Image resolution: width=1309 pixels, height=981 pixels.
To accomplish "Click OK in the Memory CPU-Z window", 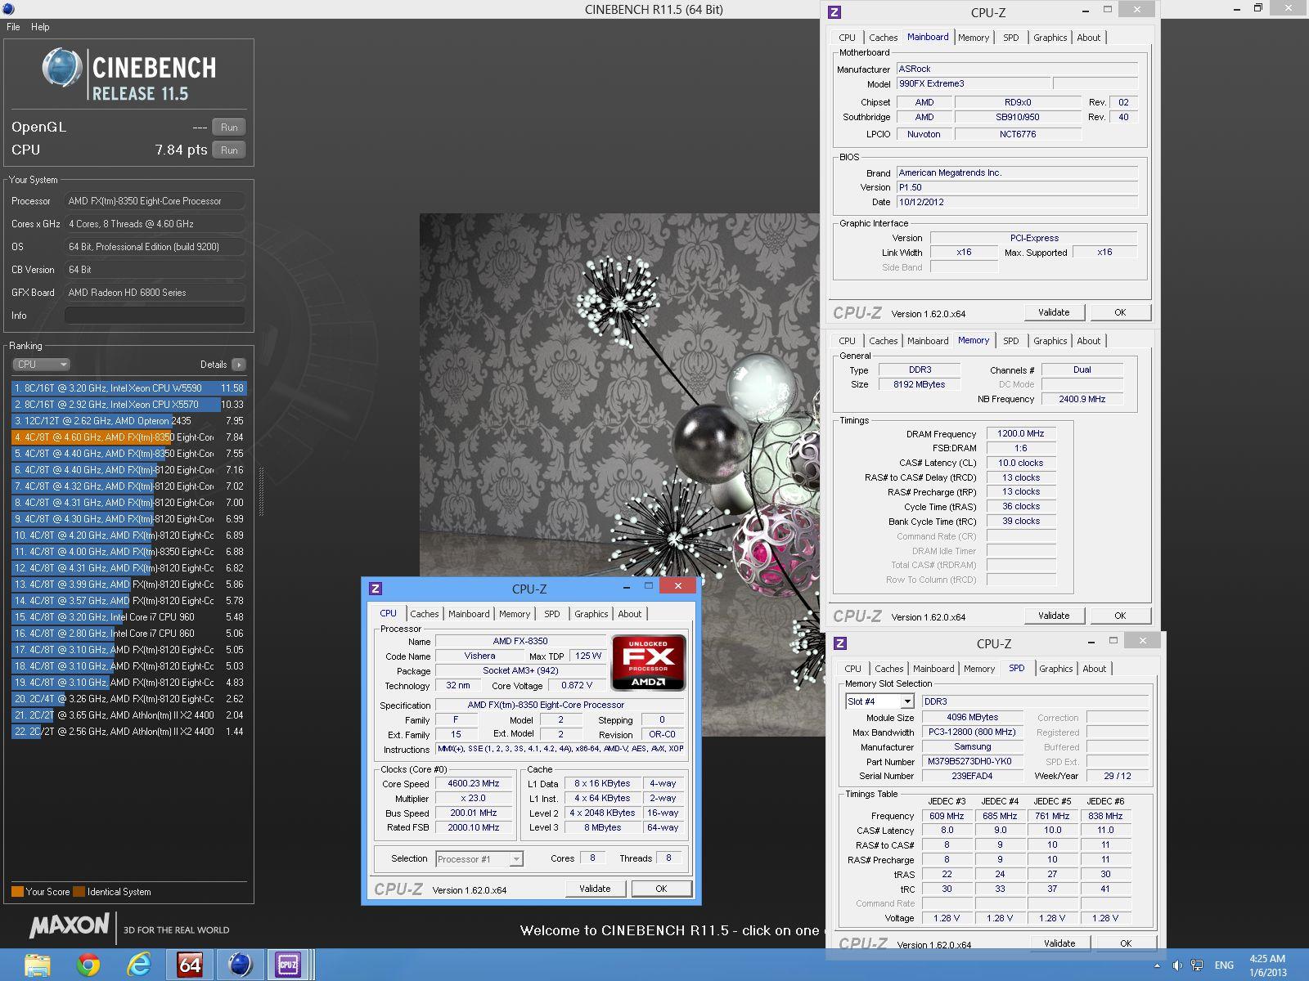I will 1120,616.
